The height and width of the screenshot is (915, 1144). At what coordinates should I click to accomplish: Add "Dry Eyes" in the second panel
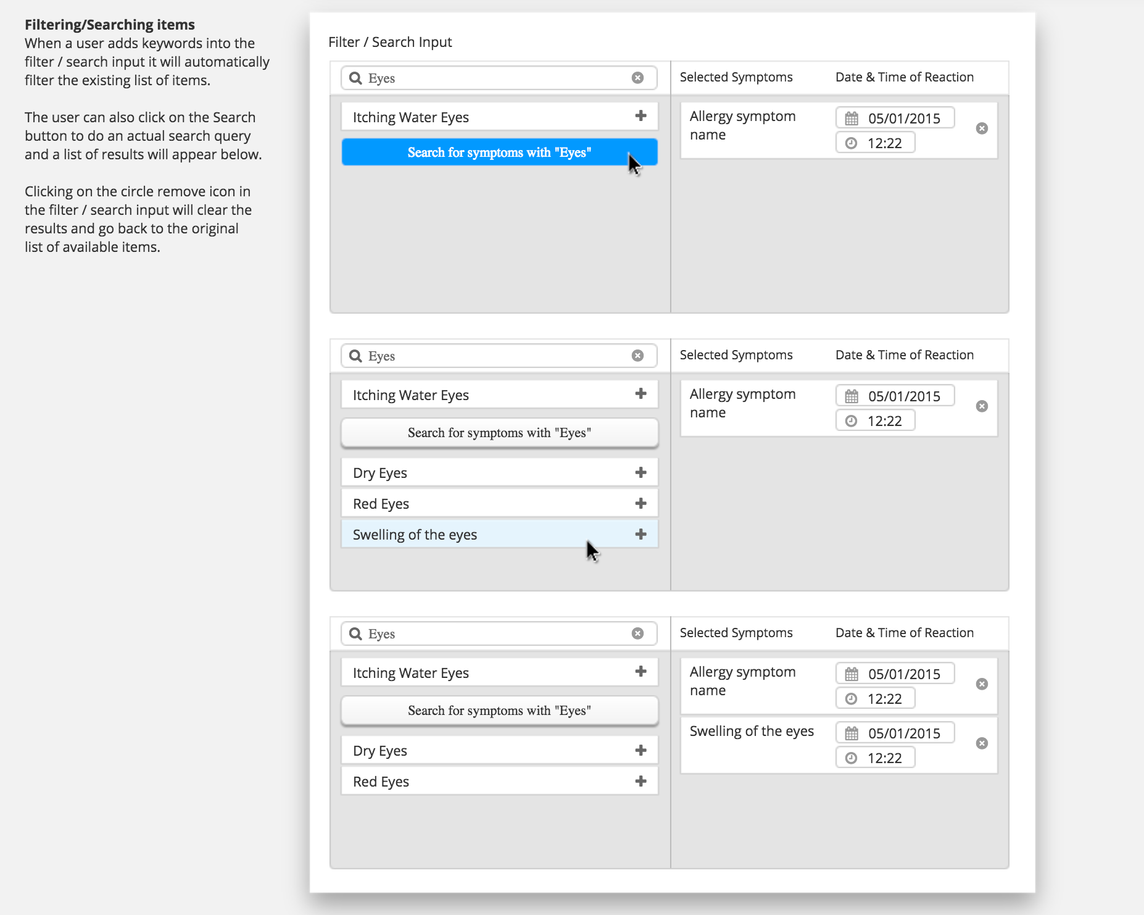640,473
